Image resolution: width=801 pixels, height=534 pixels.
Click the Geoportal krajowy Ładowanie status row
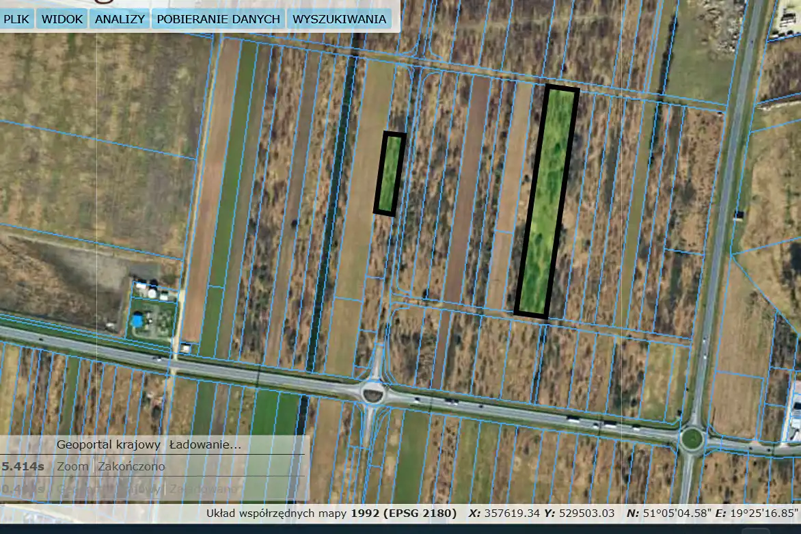(x=149, y=444)
